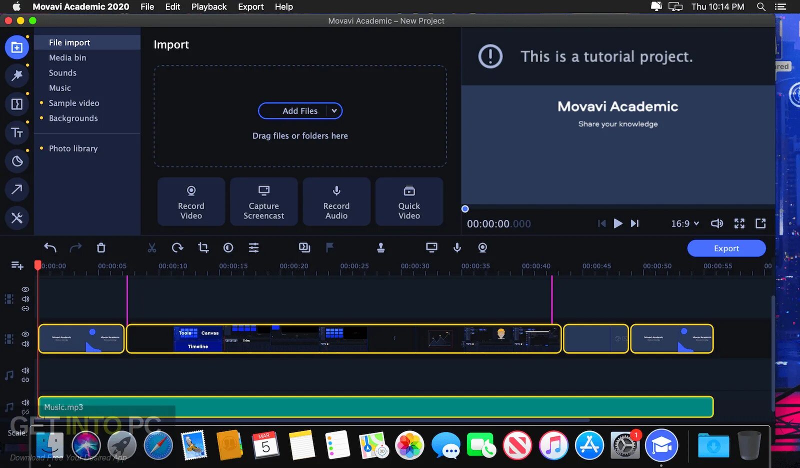Hide the main video track
Image resolution: width=800 pixels, height=468 pixels.
point(25,334)
